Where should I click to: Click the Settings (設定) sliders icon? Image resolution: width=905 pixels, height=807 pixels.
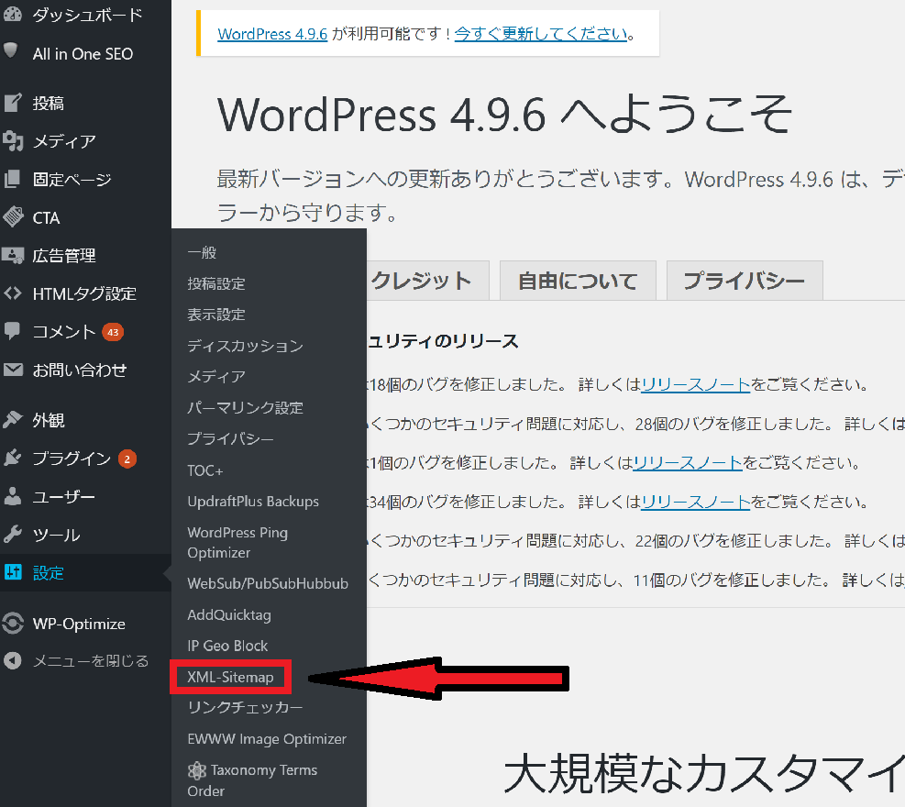pyautogui.click(x=13, y=572)
